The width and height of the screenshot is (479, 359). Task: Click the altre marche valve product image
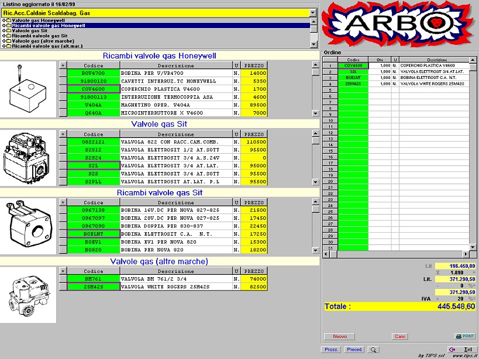(x=28, y=295)
